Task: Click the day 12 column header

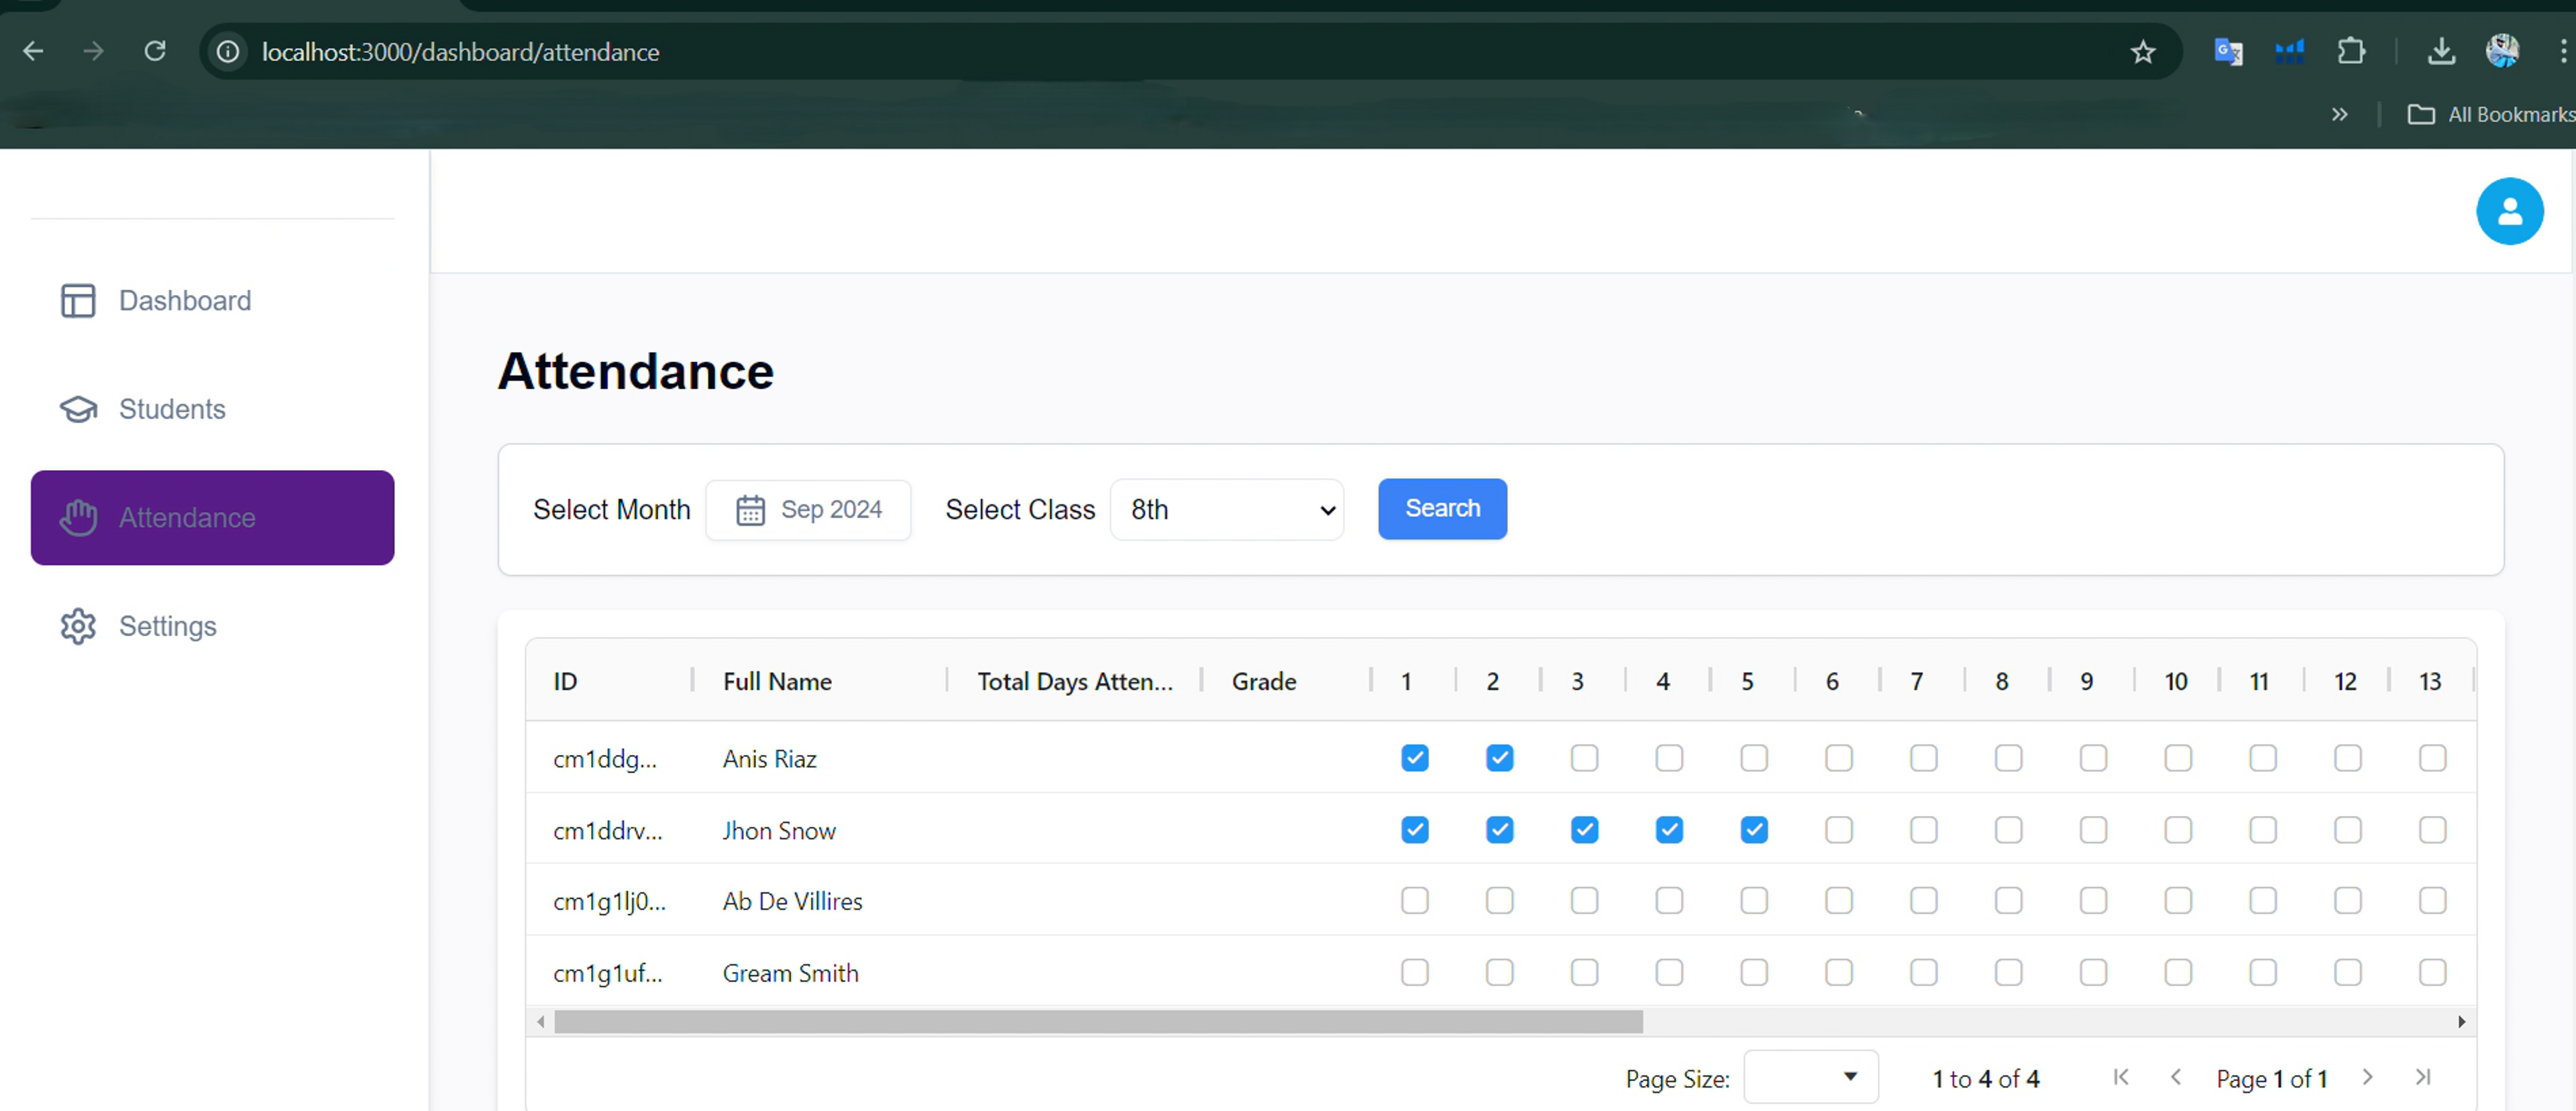Action: [x=2346, y=681]
